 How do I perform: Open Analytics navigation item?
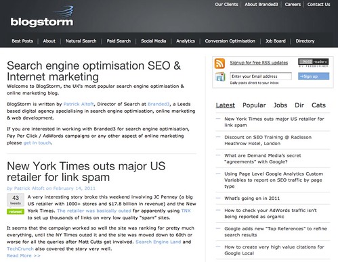186,41
